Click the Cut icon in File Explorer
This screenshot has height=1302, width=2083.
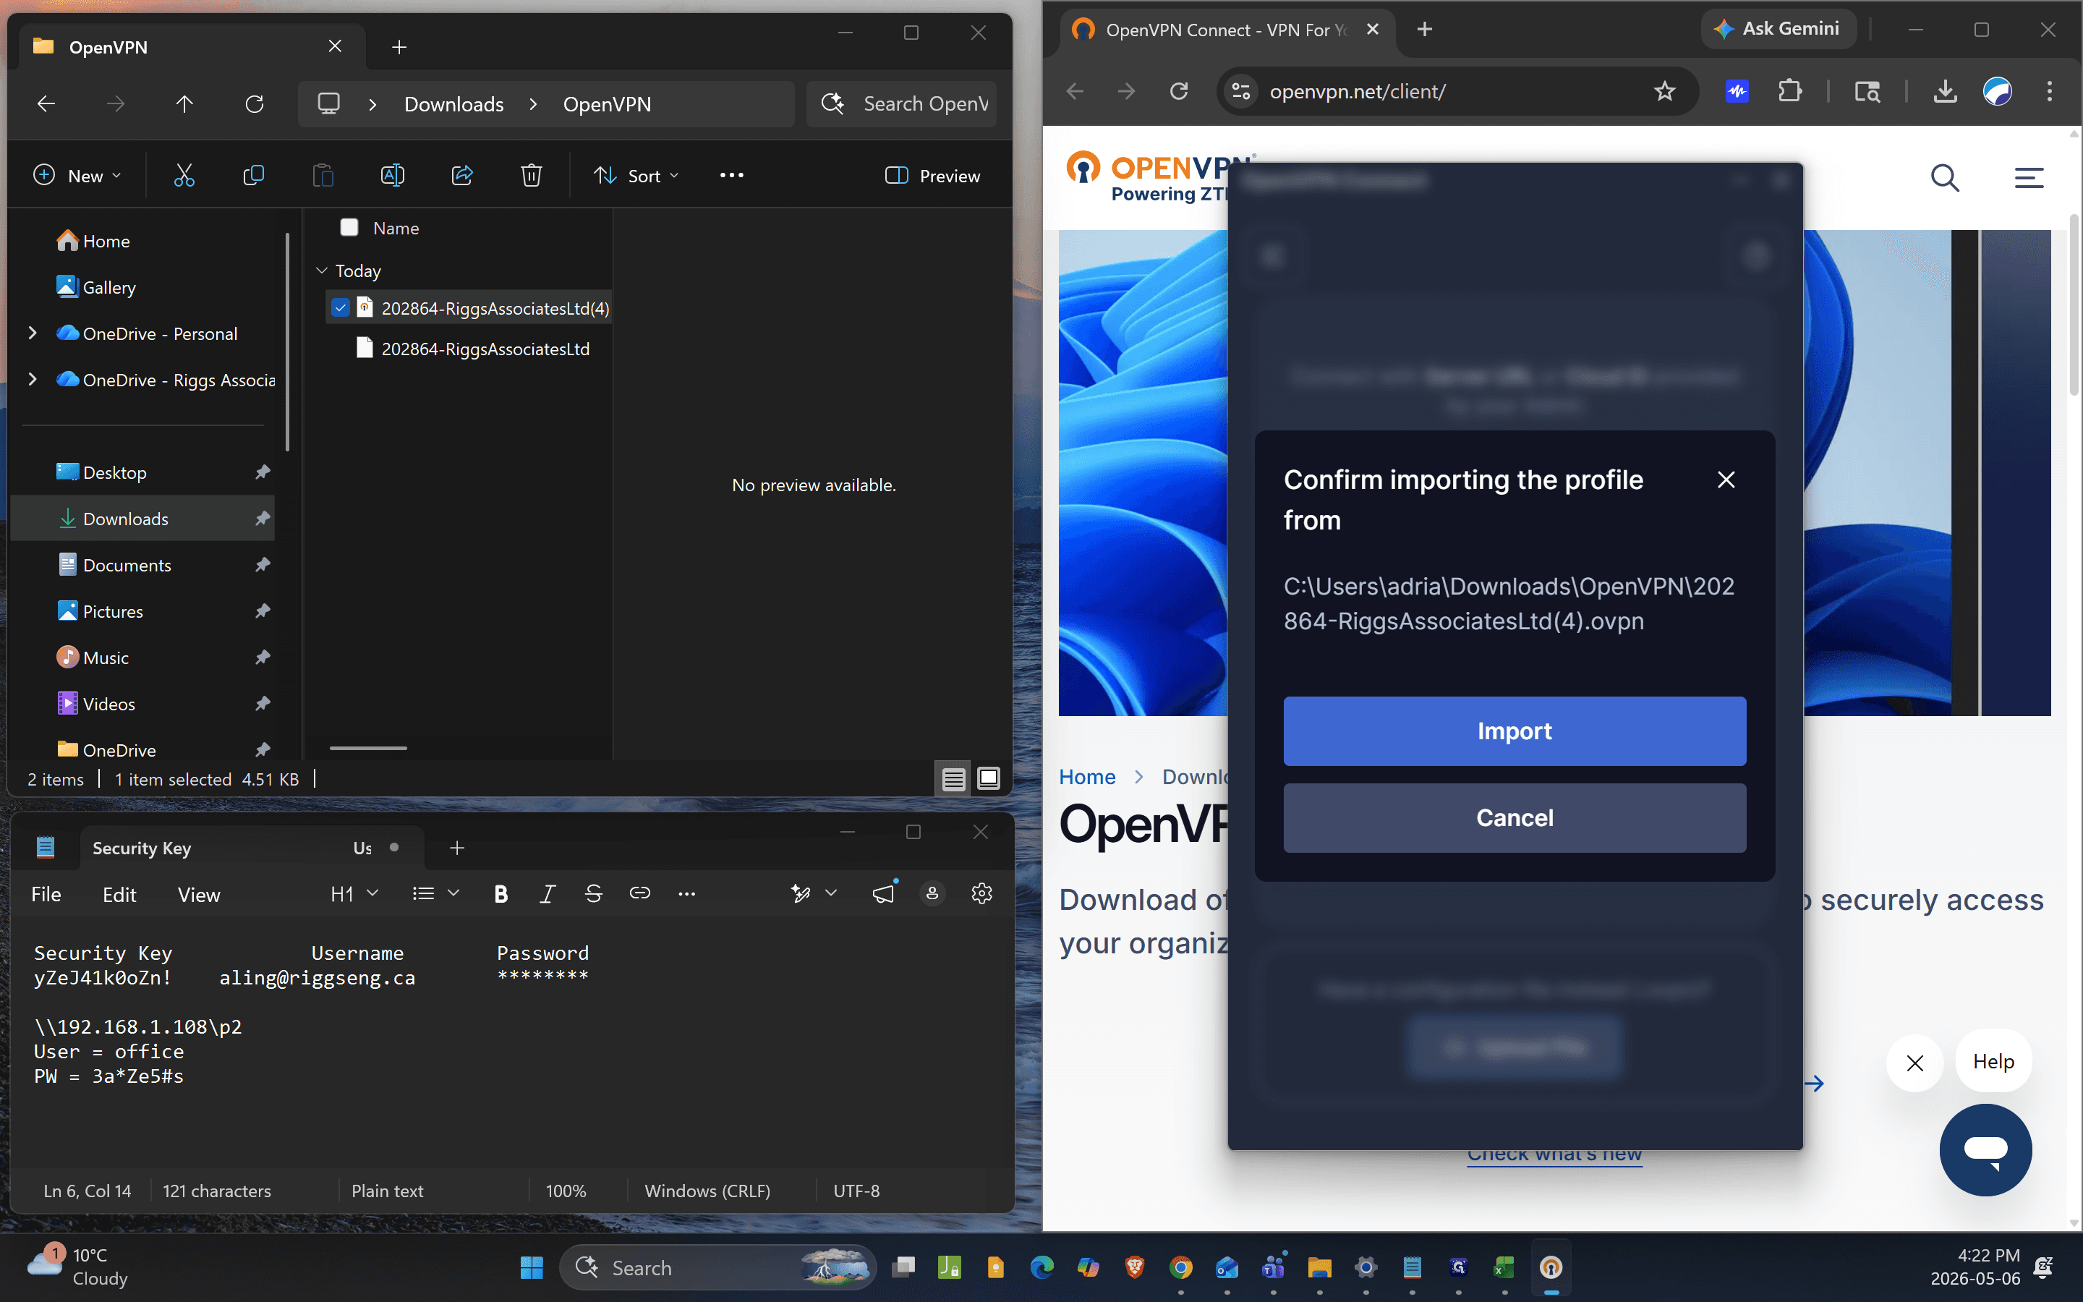coord(184,176)
